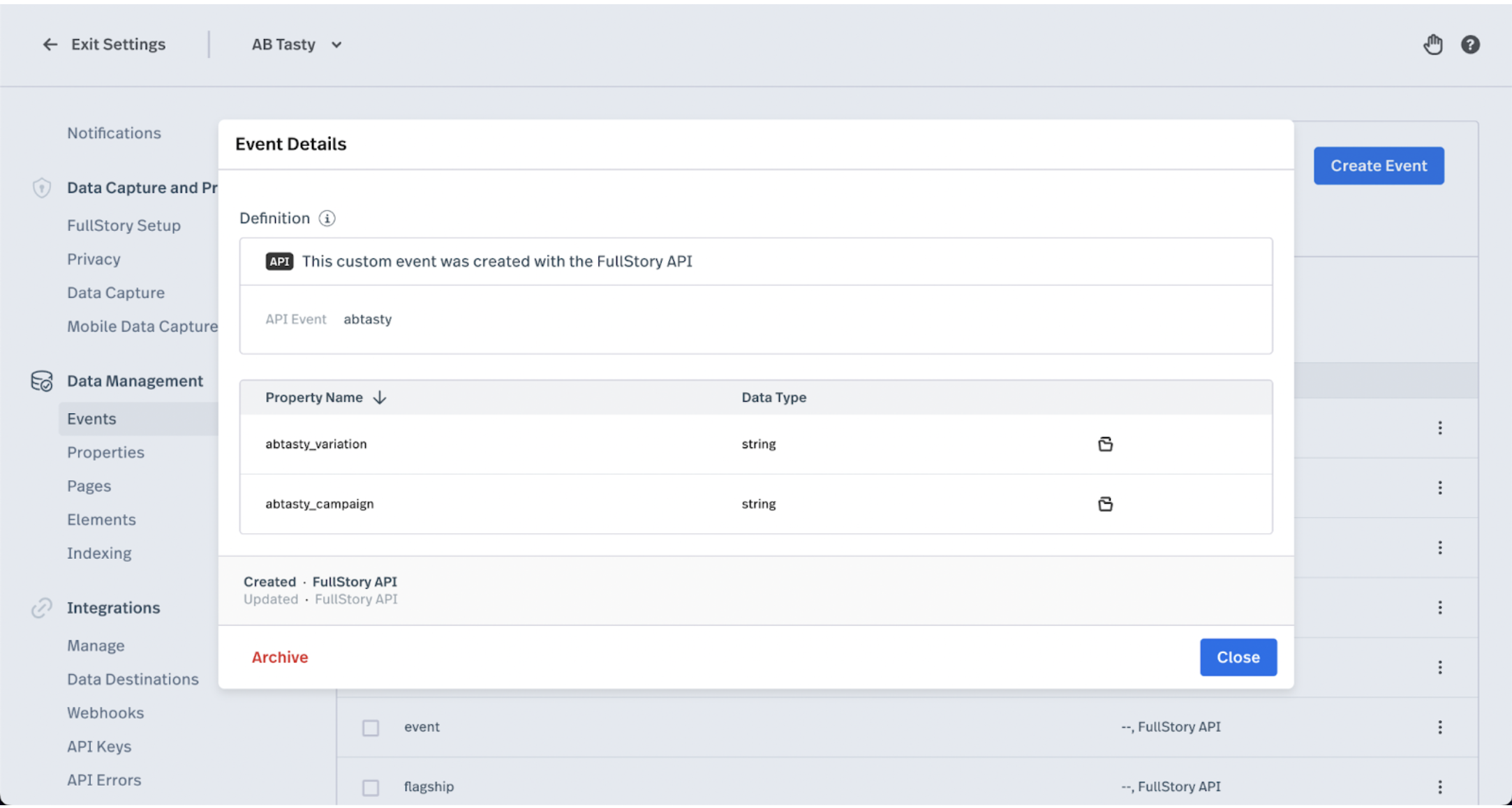Click "--, FullStory API" in event row
Screen dimensions: 1512x808
point(1171,727)
